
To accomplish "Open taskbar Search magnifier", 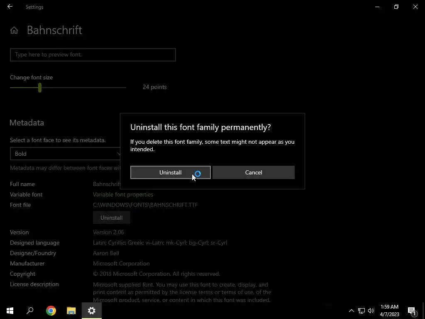I will (x=30, y=311).
